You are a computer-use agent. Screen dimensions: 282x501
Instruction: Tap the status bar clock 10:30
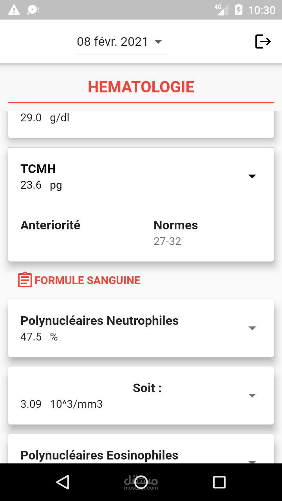262,10
